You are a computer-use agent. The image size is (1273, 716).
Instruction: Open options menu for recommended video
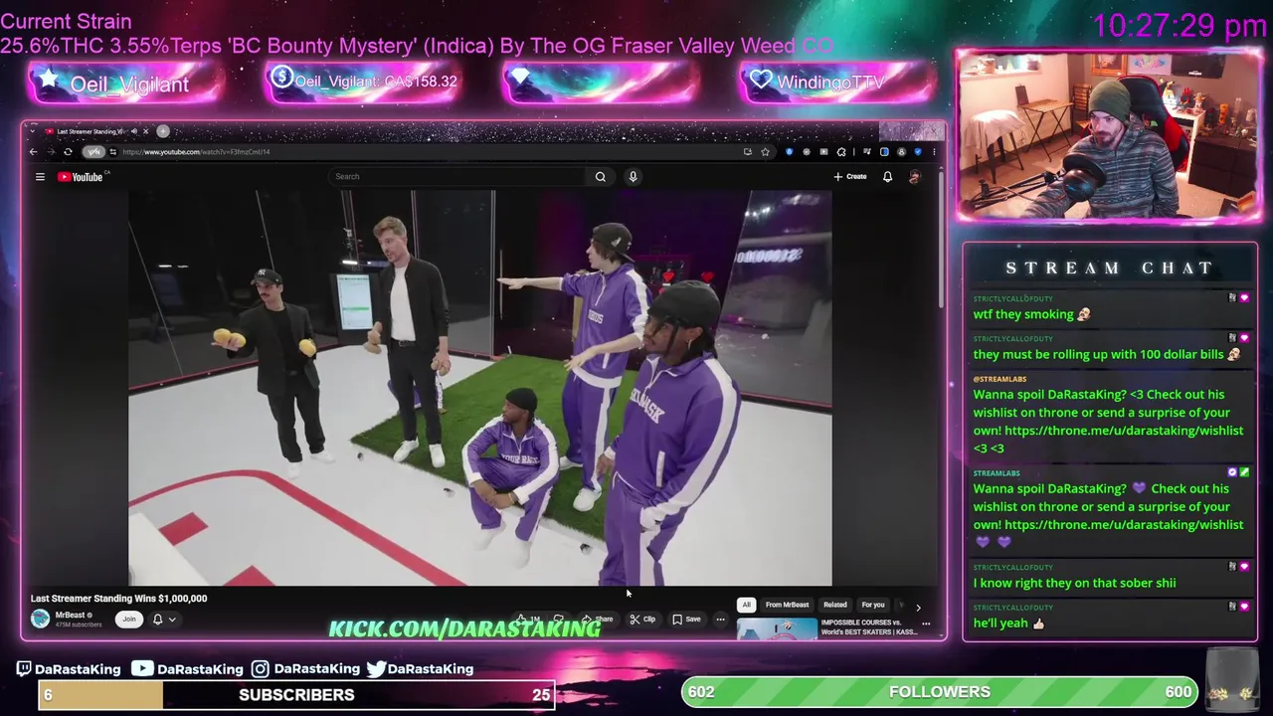click(x=926, y=625)
